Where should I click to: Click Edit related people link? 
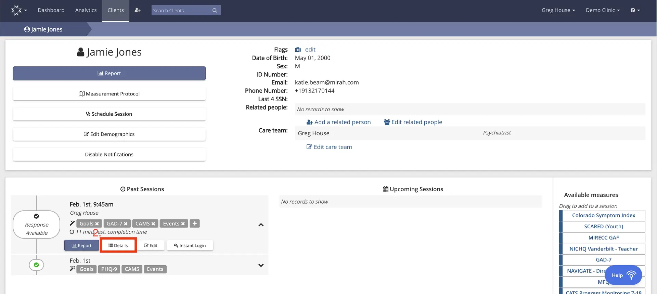[x=413, y=122]
